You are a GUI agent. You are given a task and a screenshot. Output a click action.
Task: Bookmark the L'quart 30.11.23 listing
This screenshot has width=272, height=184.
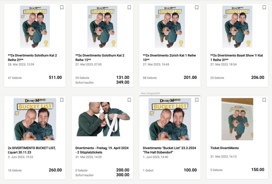pos(62,100)
